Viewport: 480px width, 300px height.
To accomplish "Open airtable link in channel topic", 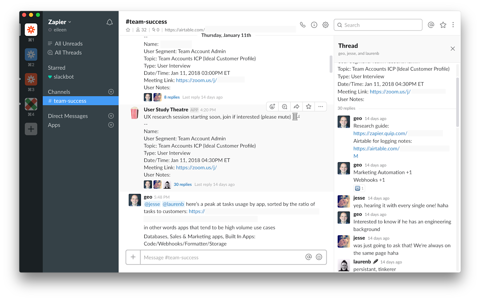I will [185, 30].
